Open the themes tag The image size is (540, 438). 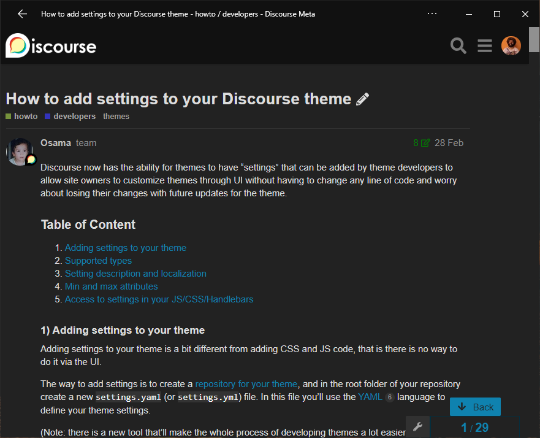(x=116, y=117)
